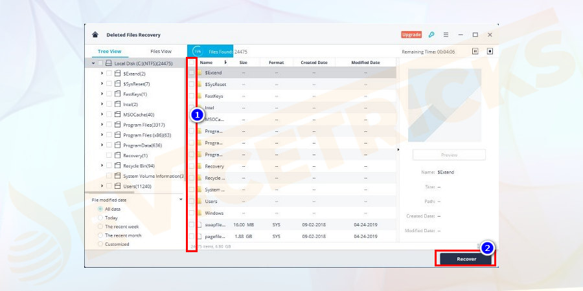Tick the Recycle Bin(94) tree checkbox
Image resolution: width=583 pixels, height=291 pixels.
pos(109,166)
